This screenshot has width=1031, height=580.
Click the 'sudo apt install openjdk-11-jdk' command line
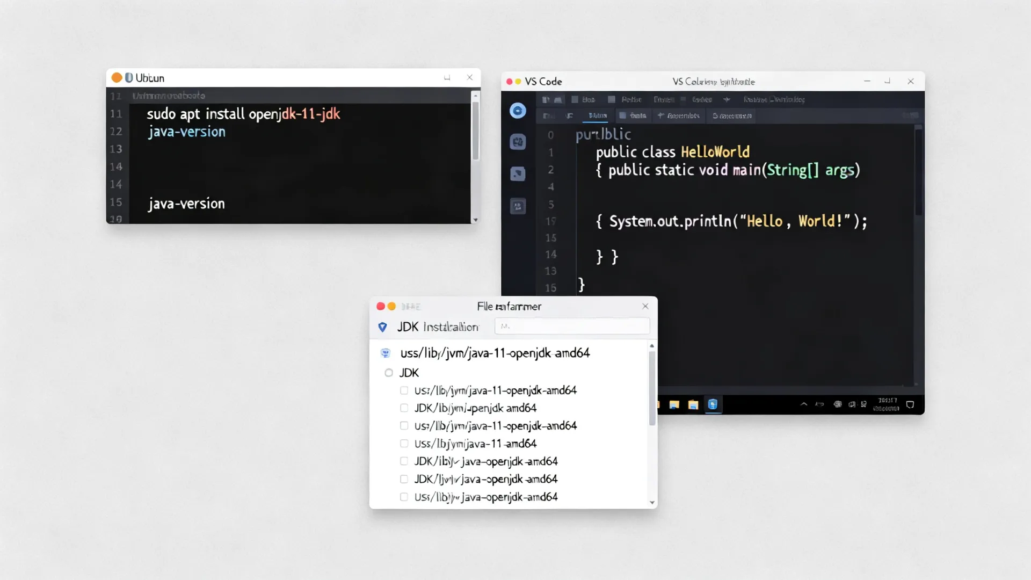pyautogui.click(x=243, y=114)
